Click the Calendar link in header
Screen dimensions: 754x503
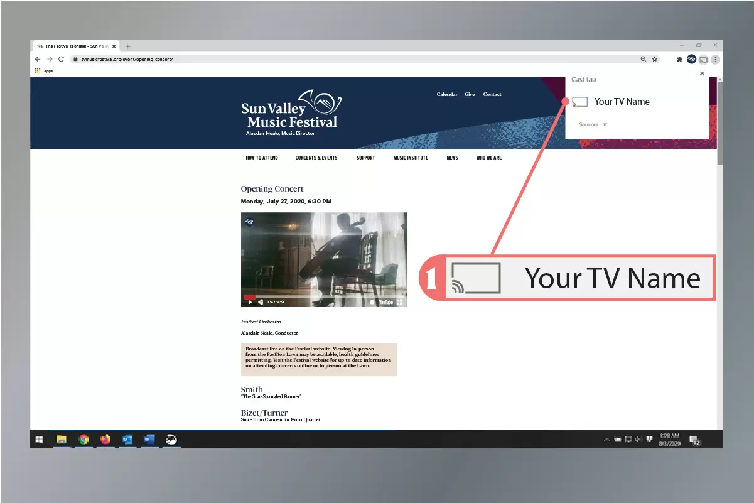[x=447, y=94]
